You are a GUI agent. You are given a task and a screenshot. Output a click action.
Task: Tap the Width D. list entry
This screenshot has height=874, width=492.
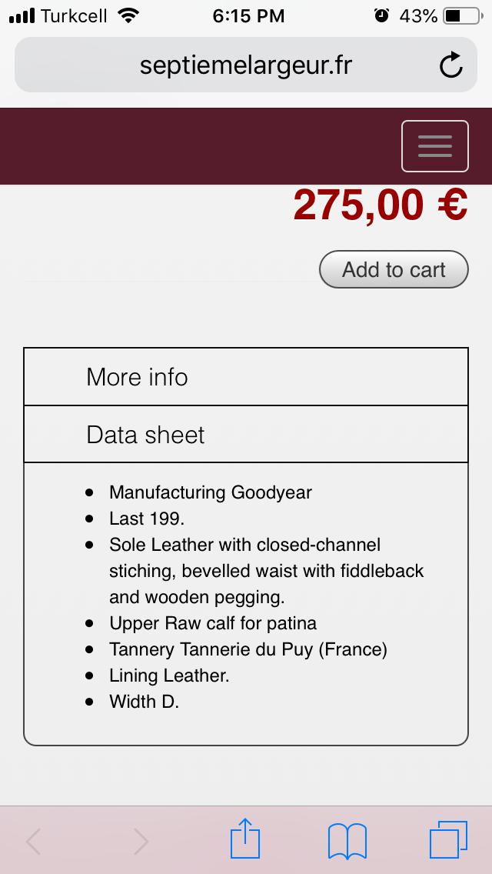(x=144, y=702)
